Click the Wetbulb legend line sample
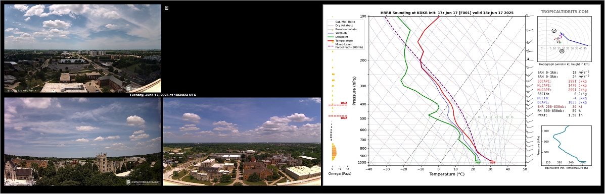This screenshot has height=194, width=605. pyautogui.click(x=331, y=33)
